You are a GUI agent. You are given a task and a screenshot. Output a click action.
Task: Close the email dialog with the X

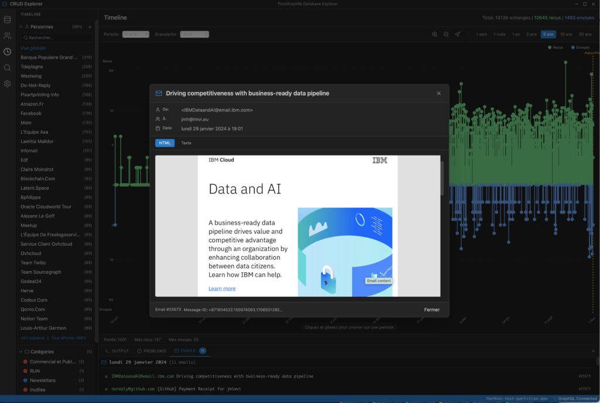point(439,93)
